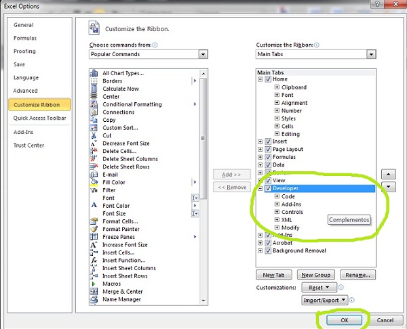This screenshot has height=329, width=407.
Task: Select the Custom Sort icon
Action: click(x=94, y=128)
